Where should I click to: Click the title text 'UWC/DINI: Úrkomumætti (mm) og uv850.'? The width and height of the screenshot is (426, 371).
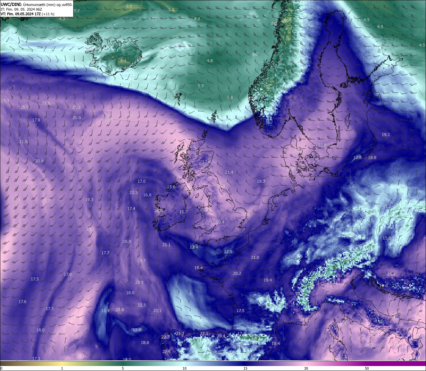pos(37,5)
